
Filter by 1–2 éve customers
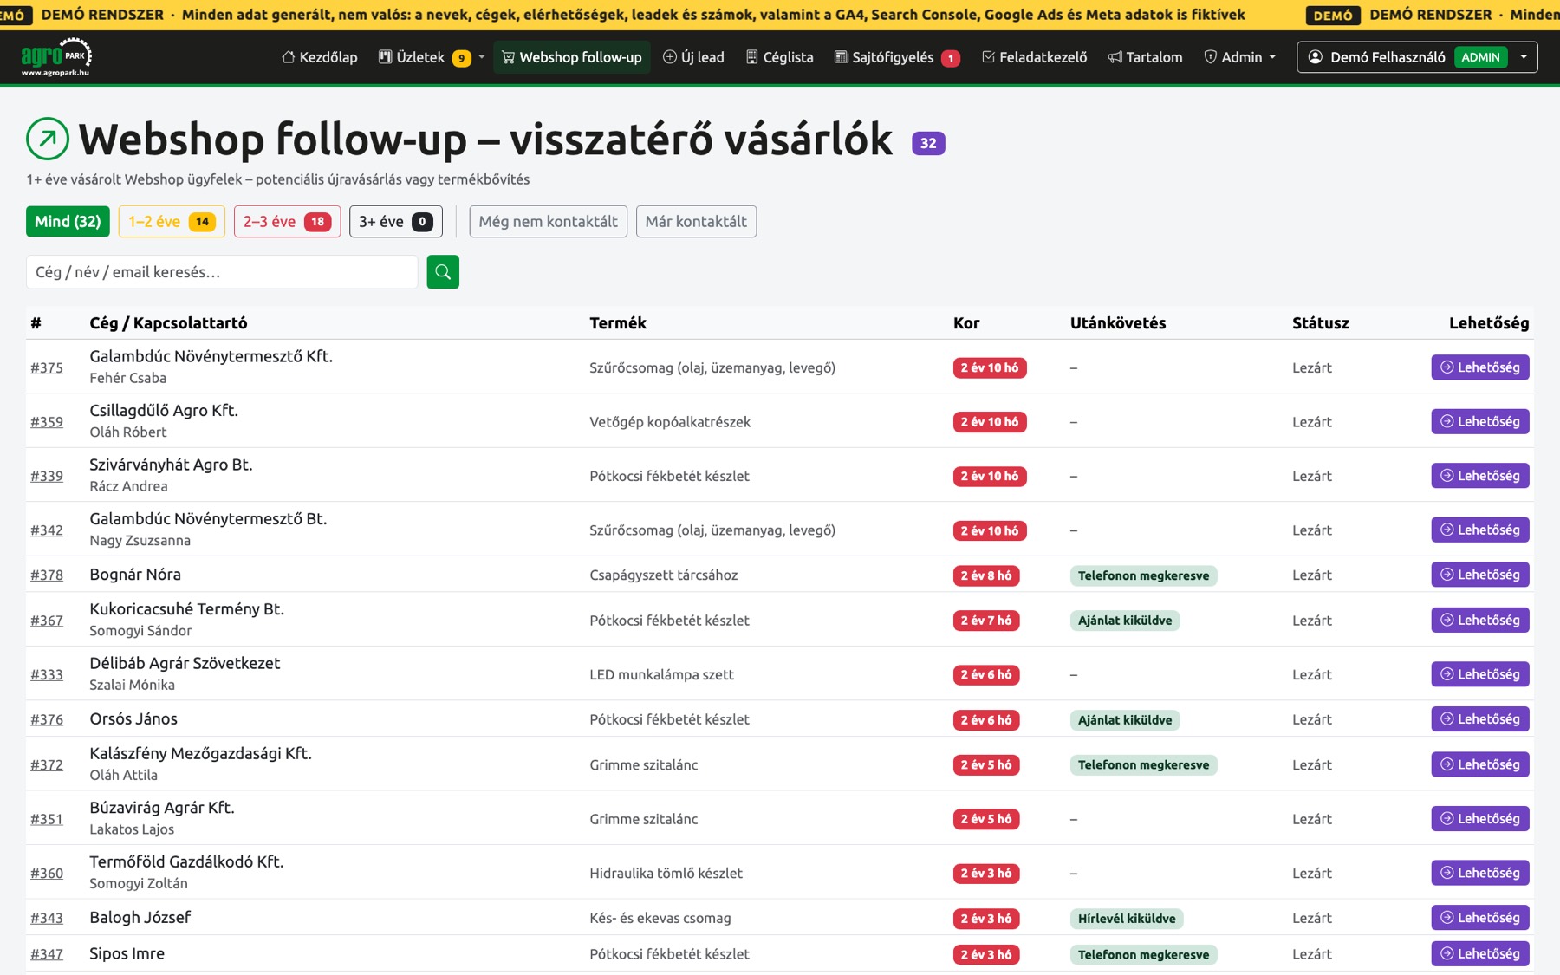point(172,221)
